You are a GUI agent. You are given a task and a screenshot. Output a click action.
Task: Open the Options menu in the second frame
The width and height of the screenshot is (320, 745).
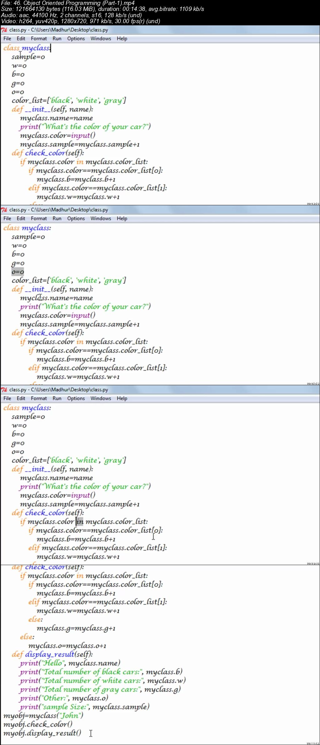click(76, 218)
